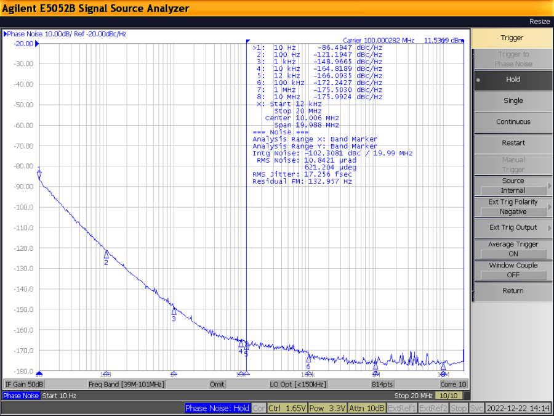Click marker 6 triangle near 100 kHz
This screenshot has height=416, width=554.
(x=308, y=358)
